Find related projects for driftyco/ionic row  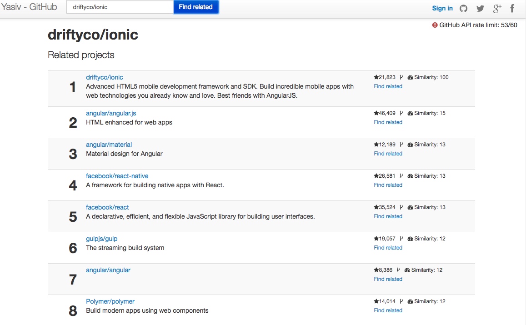[388, 86]
